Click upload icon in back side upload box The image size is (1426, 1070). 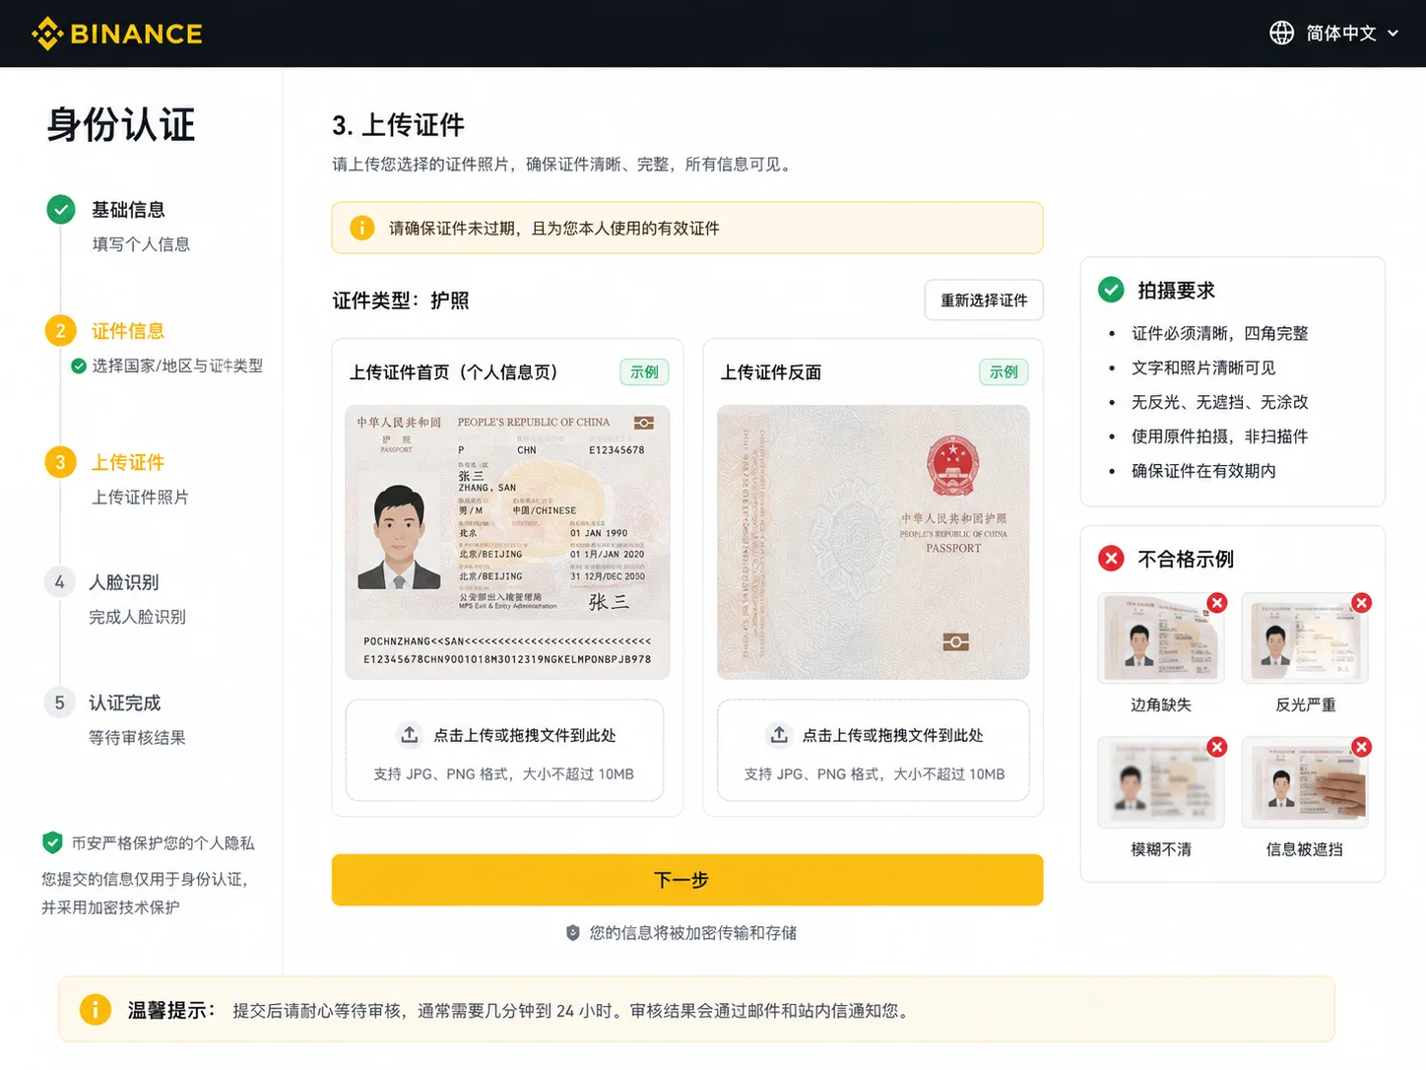coord(779,735)
